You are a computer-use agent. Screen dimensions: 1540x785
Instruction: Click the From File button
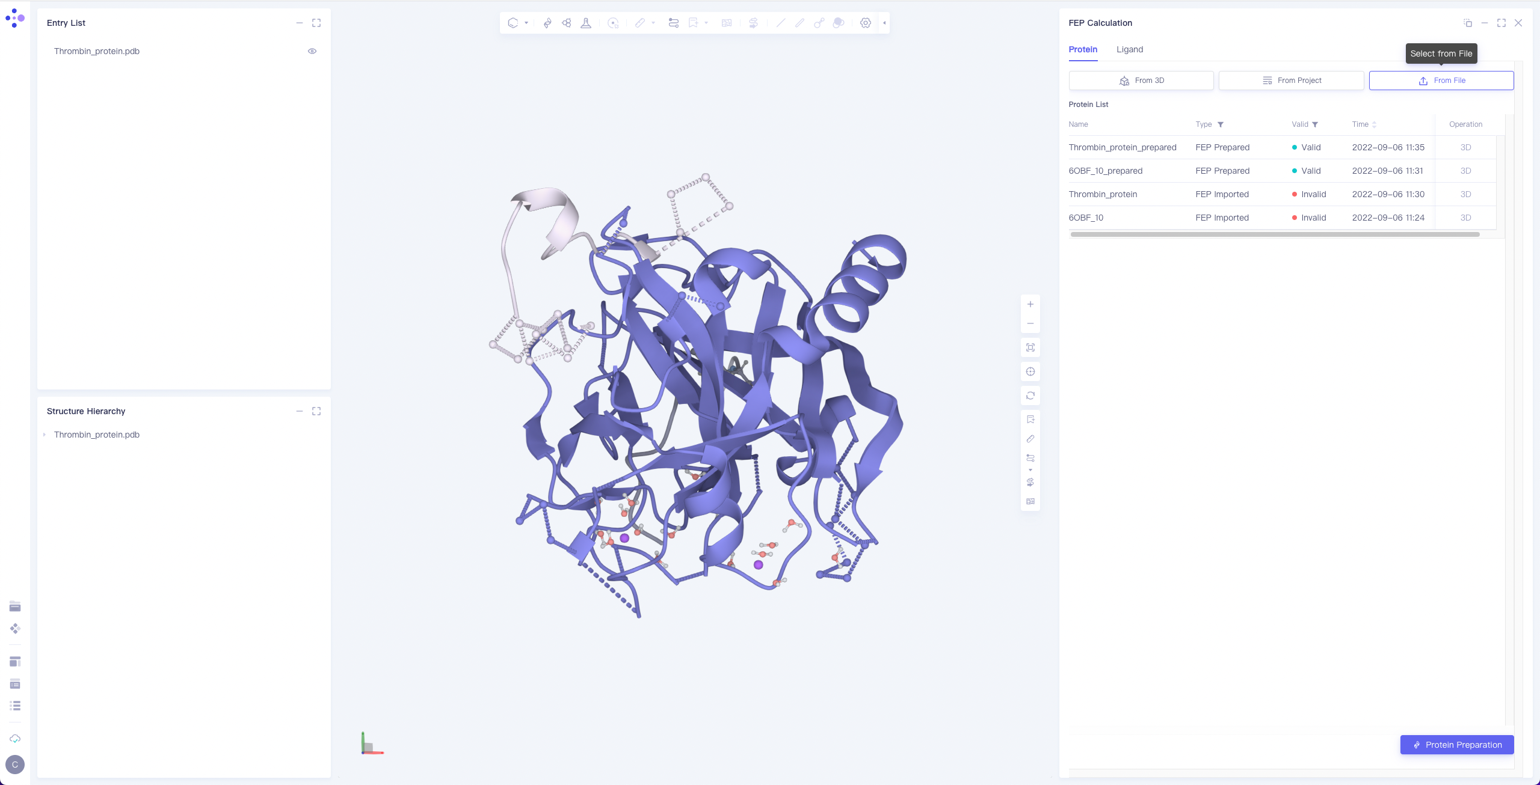point(1441,81)
